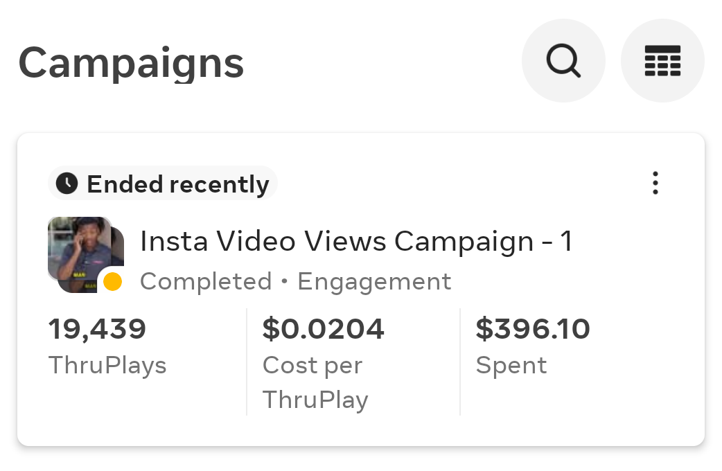Tap the Ended recently status badge

163,184
